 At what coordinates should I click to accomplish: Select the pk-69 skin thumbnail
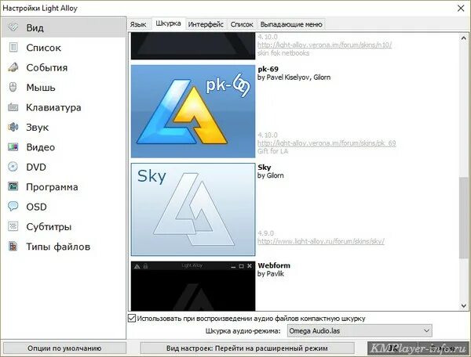[193, 111]
